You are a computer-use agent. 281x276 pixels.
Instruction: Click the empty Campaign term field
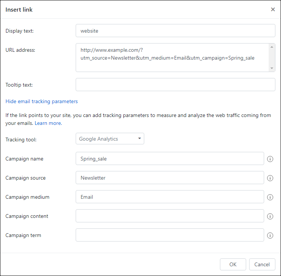[170, 235]
